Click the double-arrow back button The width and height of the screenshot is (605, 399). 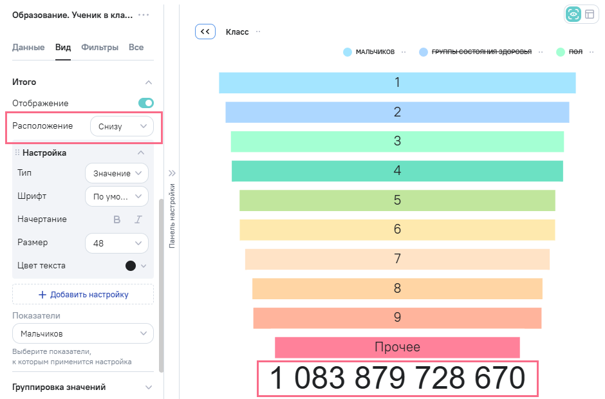[x=205, y=32]
